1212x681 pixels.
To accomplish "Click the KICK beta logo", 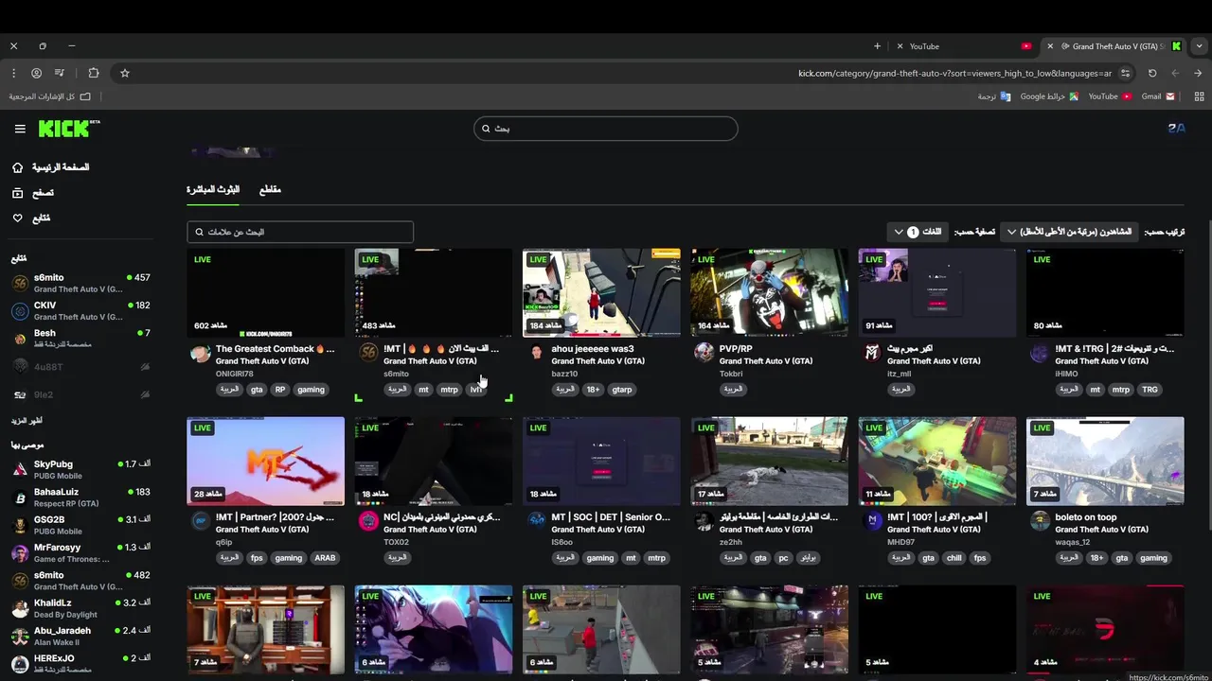I will [69, 129].
